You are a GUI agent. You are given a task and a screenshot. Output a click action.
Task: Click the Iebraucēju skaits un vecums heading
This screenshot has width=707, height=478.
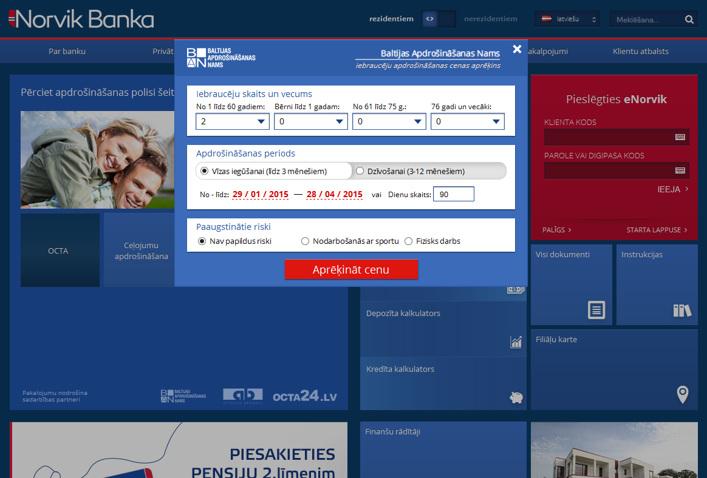(254, 94)
